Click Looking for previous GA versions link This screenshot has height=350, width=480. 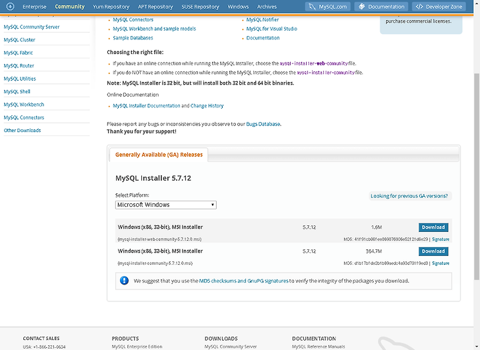point(409,196)
